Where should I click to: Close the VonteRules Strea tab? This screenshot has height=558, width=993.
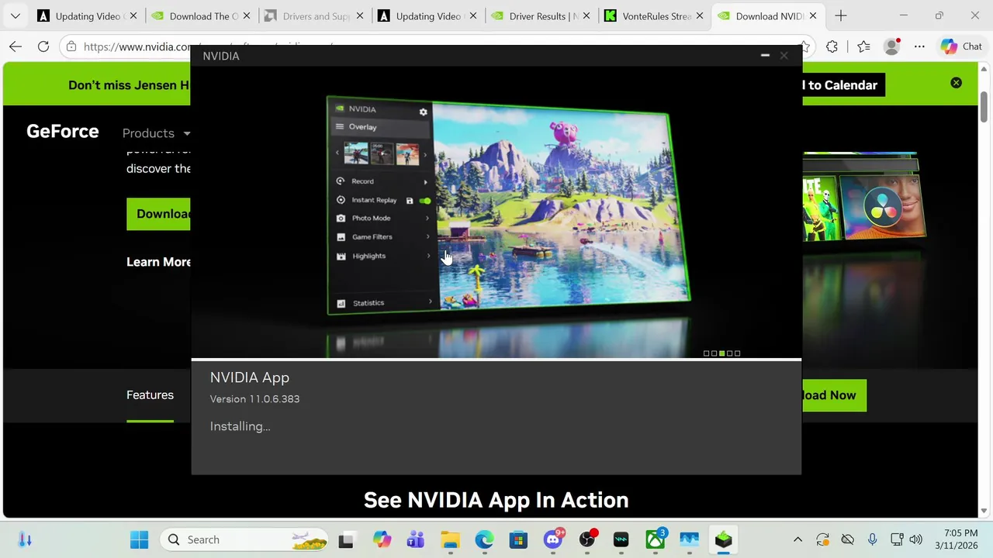coord(699,15)
